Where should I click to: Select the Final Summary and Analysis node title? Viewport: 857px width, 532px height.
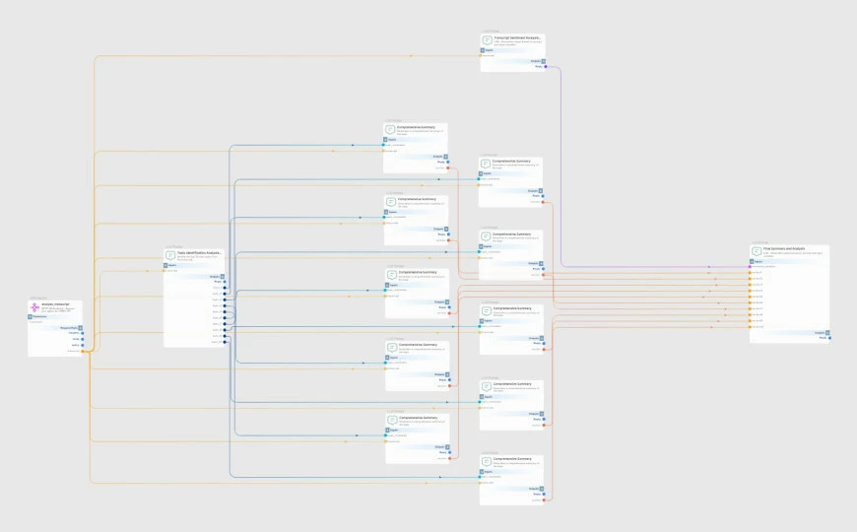pyautogui.click(x=784, y=248)
